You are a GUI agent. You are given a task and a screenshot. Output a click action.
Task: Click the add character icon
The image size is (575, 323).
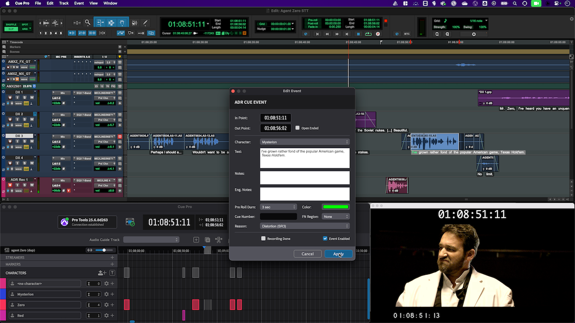pos(102,273)
